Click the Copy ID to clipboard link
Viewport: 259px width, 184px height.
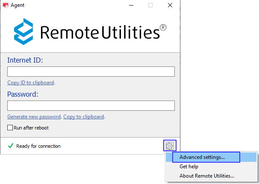tap(30, 83)
